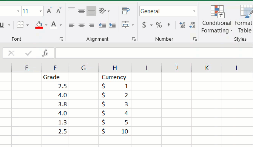This screenshot has width=253, height=147.
Task: Select column I header
Action: (x=146, y=68)
